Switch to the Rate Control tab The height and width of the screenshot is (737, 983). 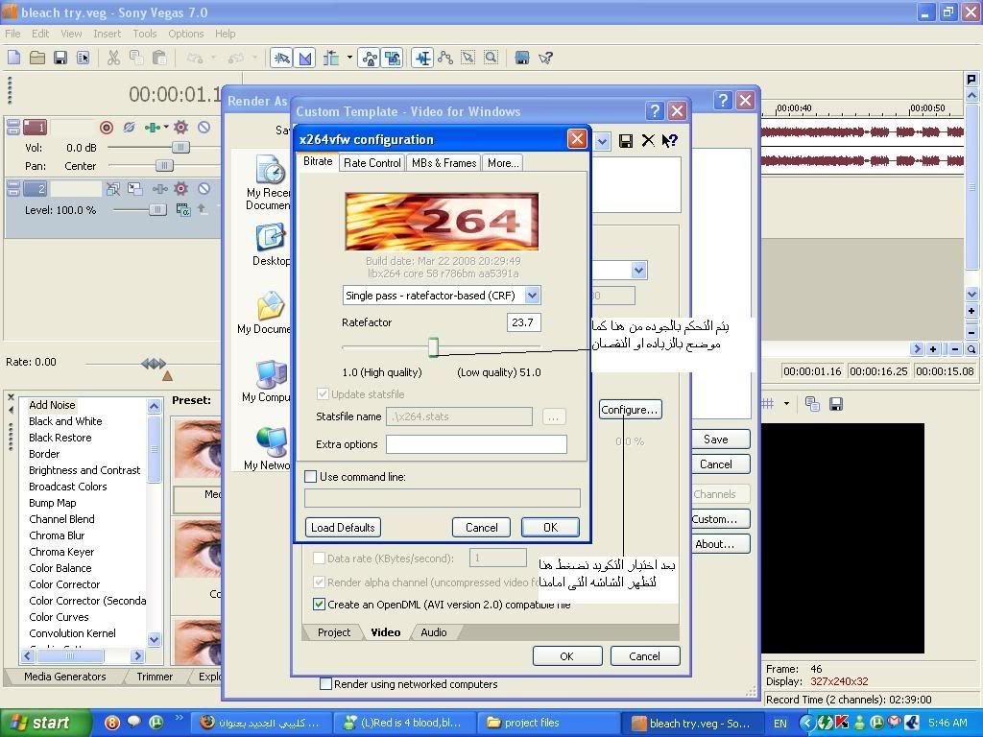tap(372, 163)
